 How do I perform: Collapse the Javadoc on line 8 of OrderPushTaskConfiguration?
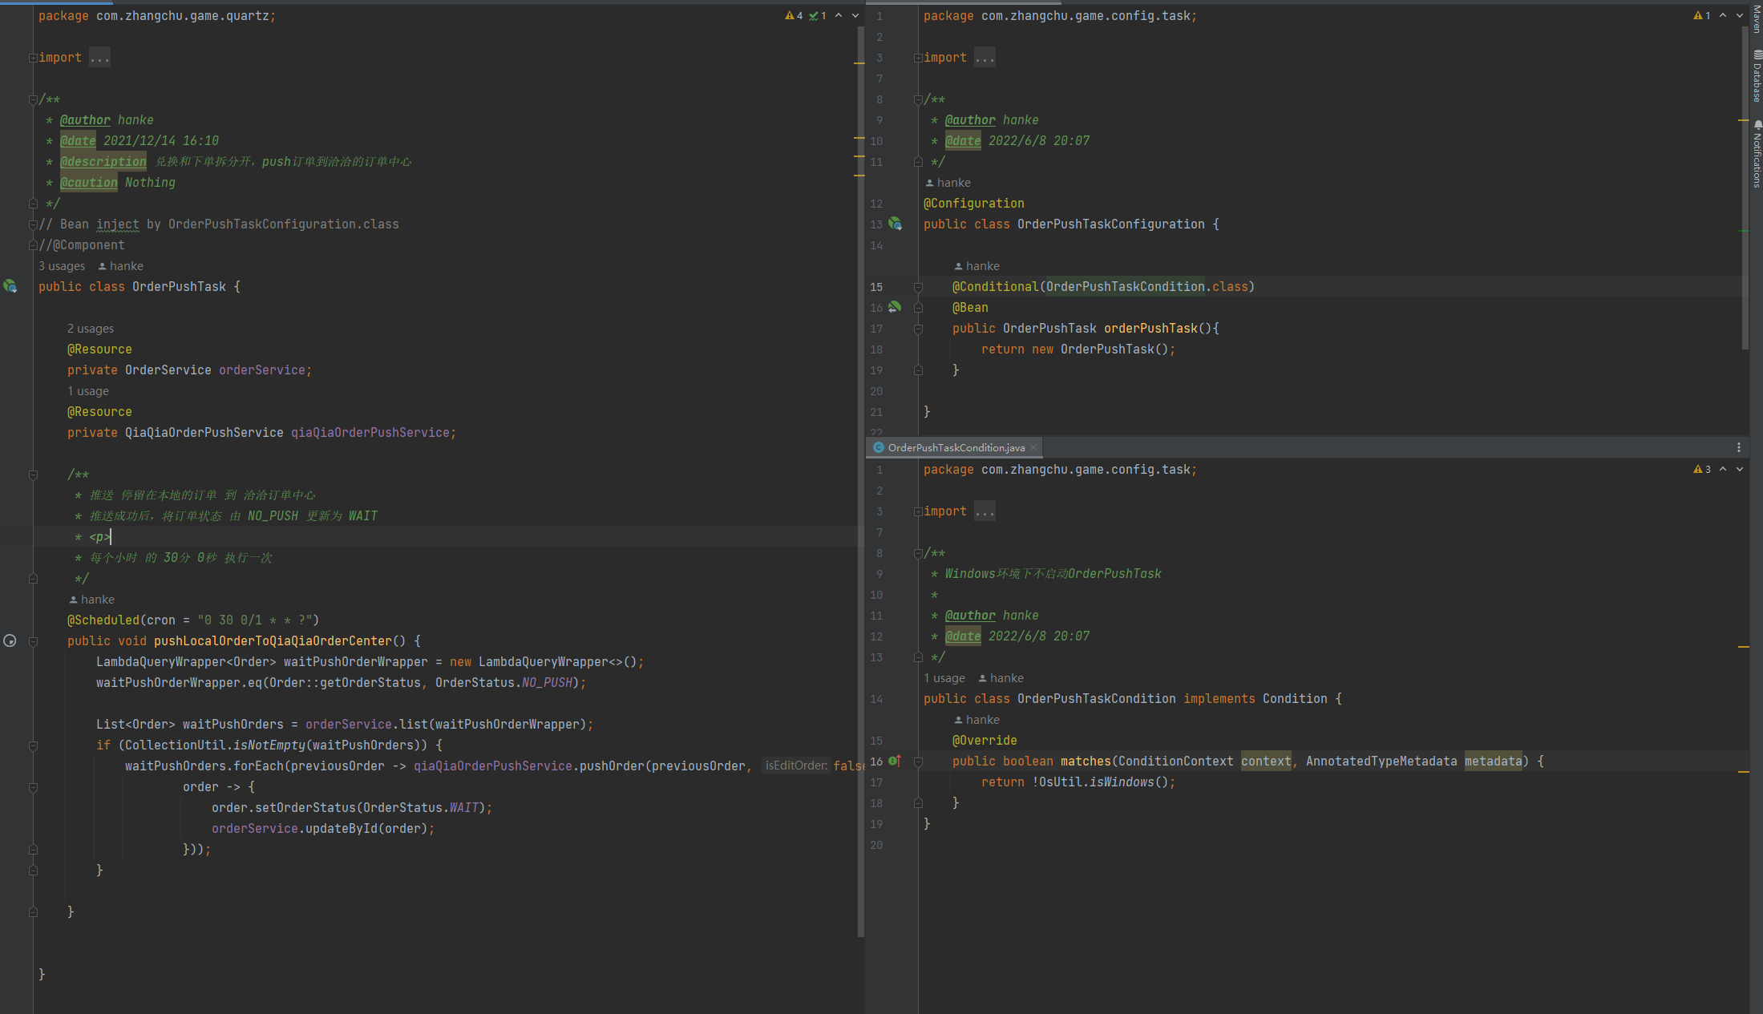918,99
